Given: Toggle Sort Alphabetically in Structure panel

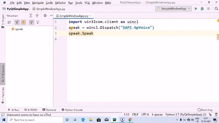Looking at the screenshot, I should pos(9,22).
